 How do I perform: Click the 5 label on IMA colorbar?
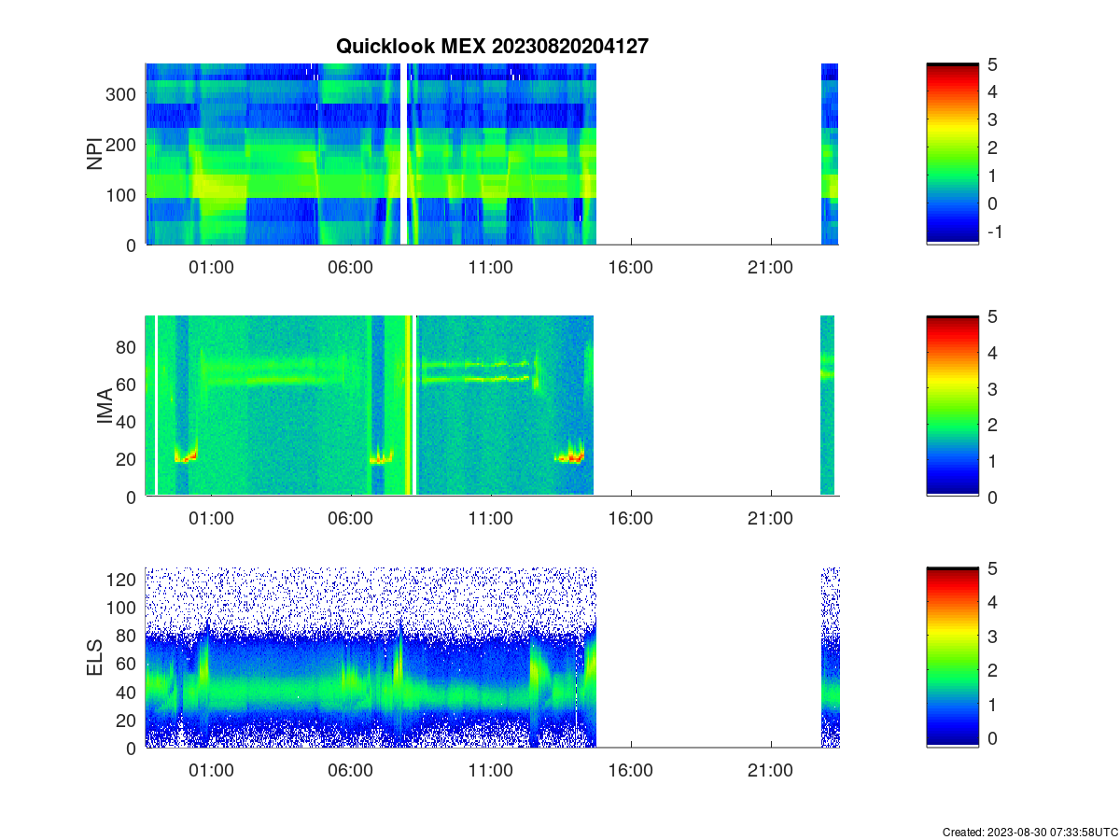(992, 316)
